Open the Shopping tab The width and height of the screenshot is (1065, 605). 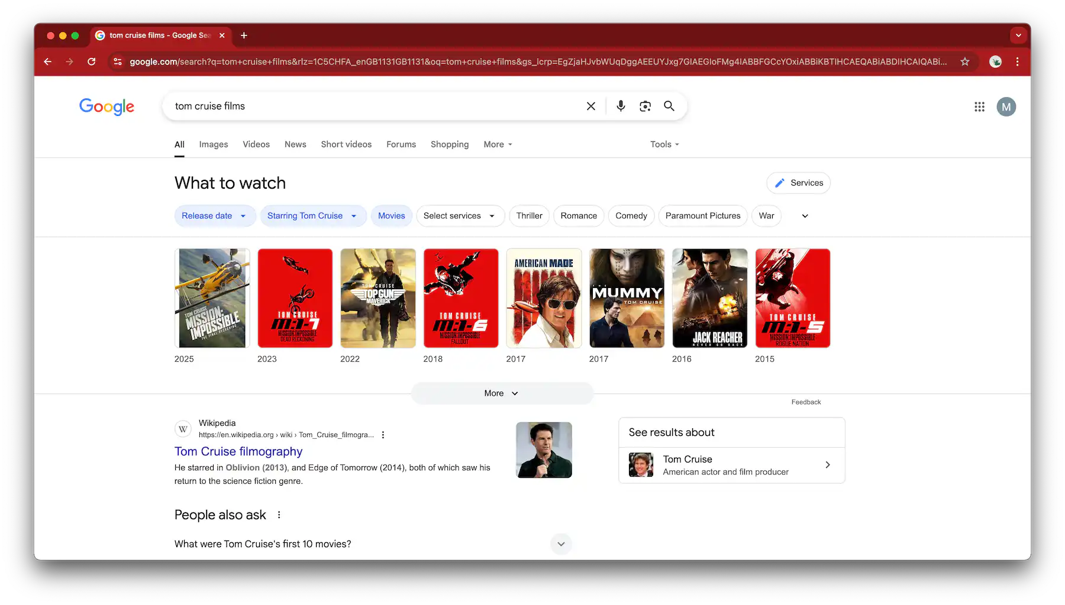(450, 144)
